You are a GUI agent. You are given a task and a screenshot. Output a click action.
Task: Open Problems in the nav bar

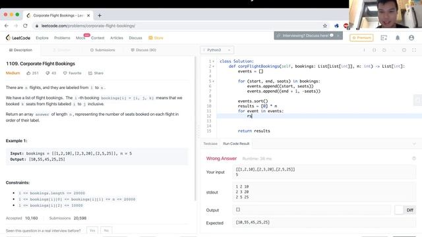click(62, 38)
